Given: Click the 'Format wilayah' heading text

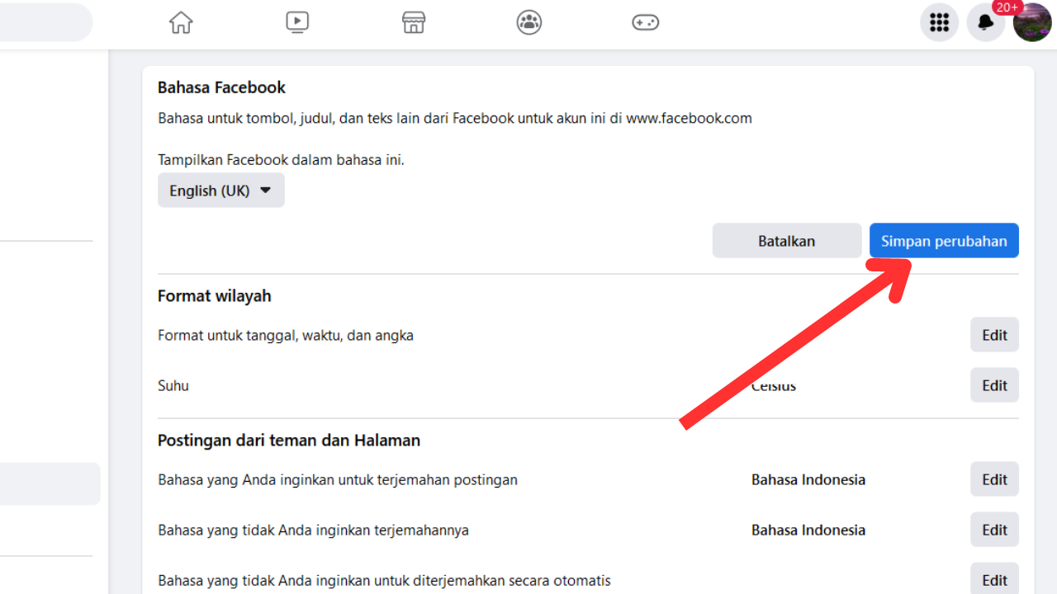Looking at the screenshot, I should click(215, 295).
